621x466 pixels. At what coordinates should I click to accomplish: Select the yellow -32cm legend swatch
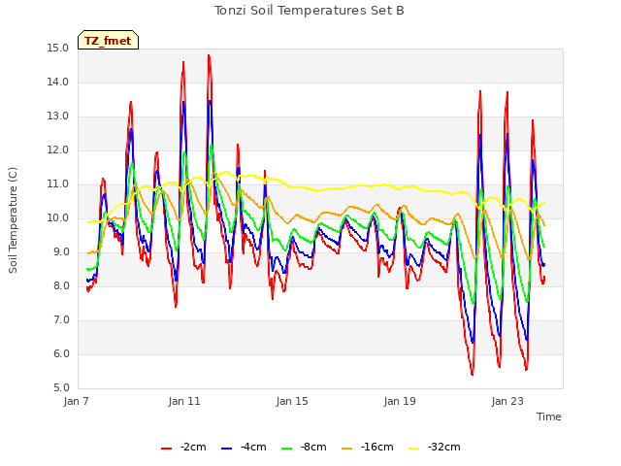414,449
